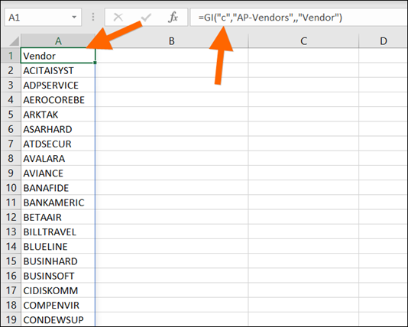Select row 19 header
The width and height of the screenshot is (408, 327).
tap(11, 319)
